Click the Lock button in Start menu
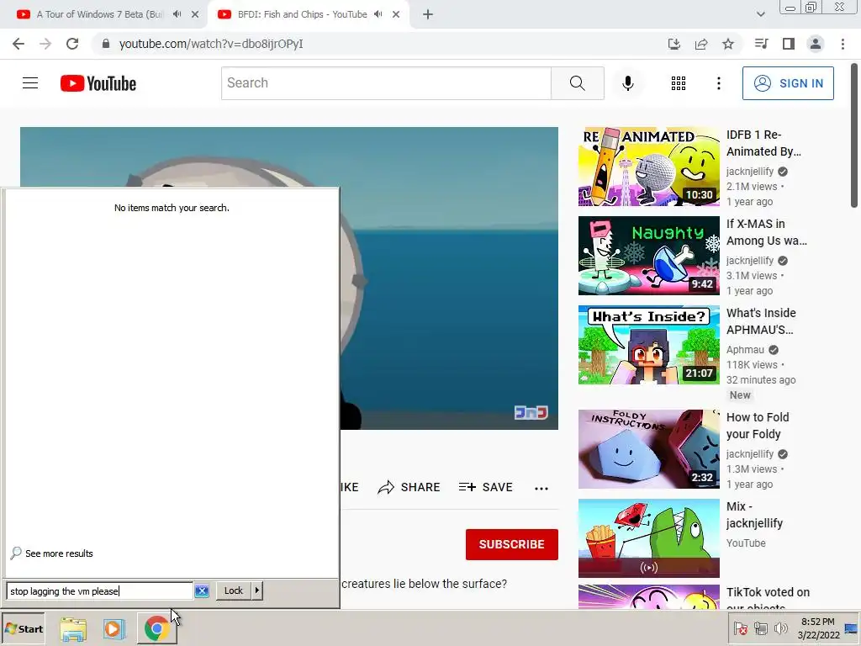Screen dimensions: 861x646 click(x=234, y=590)
